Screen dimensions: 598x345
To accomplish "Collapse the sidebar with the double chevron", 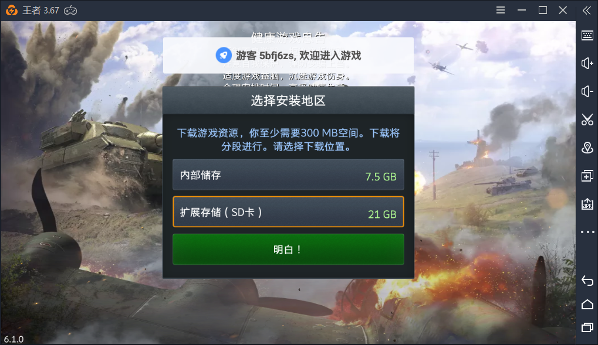I will coord(587,11).
